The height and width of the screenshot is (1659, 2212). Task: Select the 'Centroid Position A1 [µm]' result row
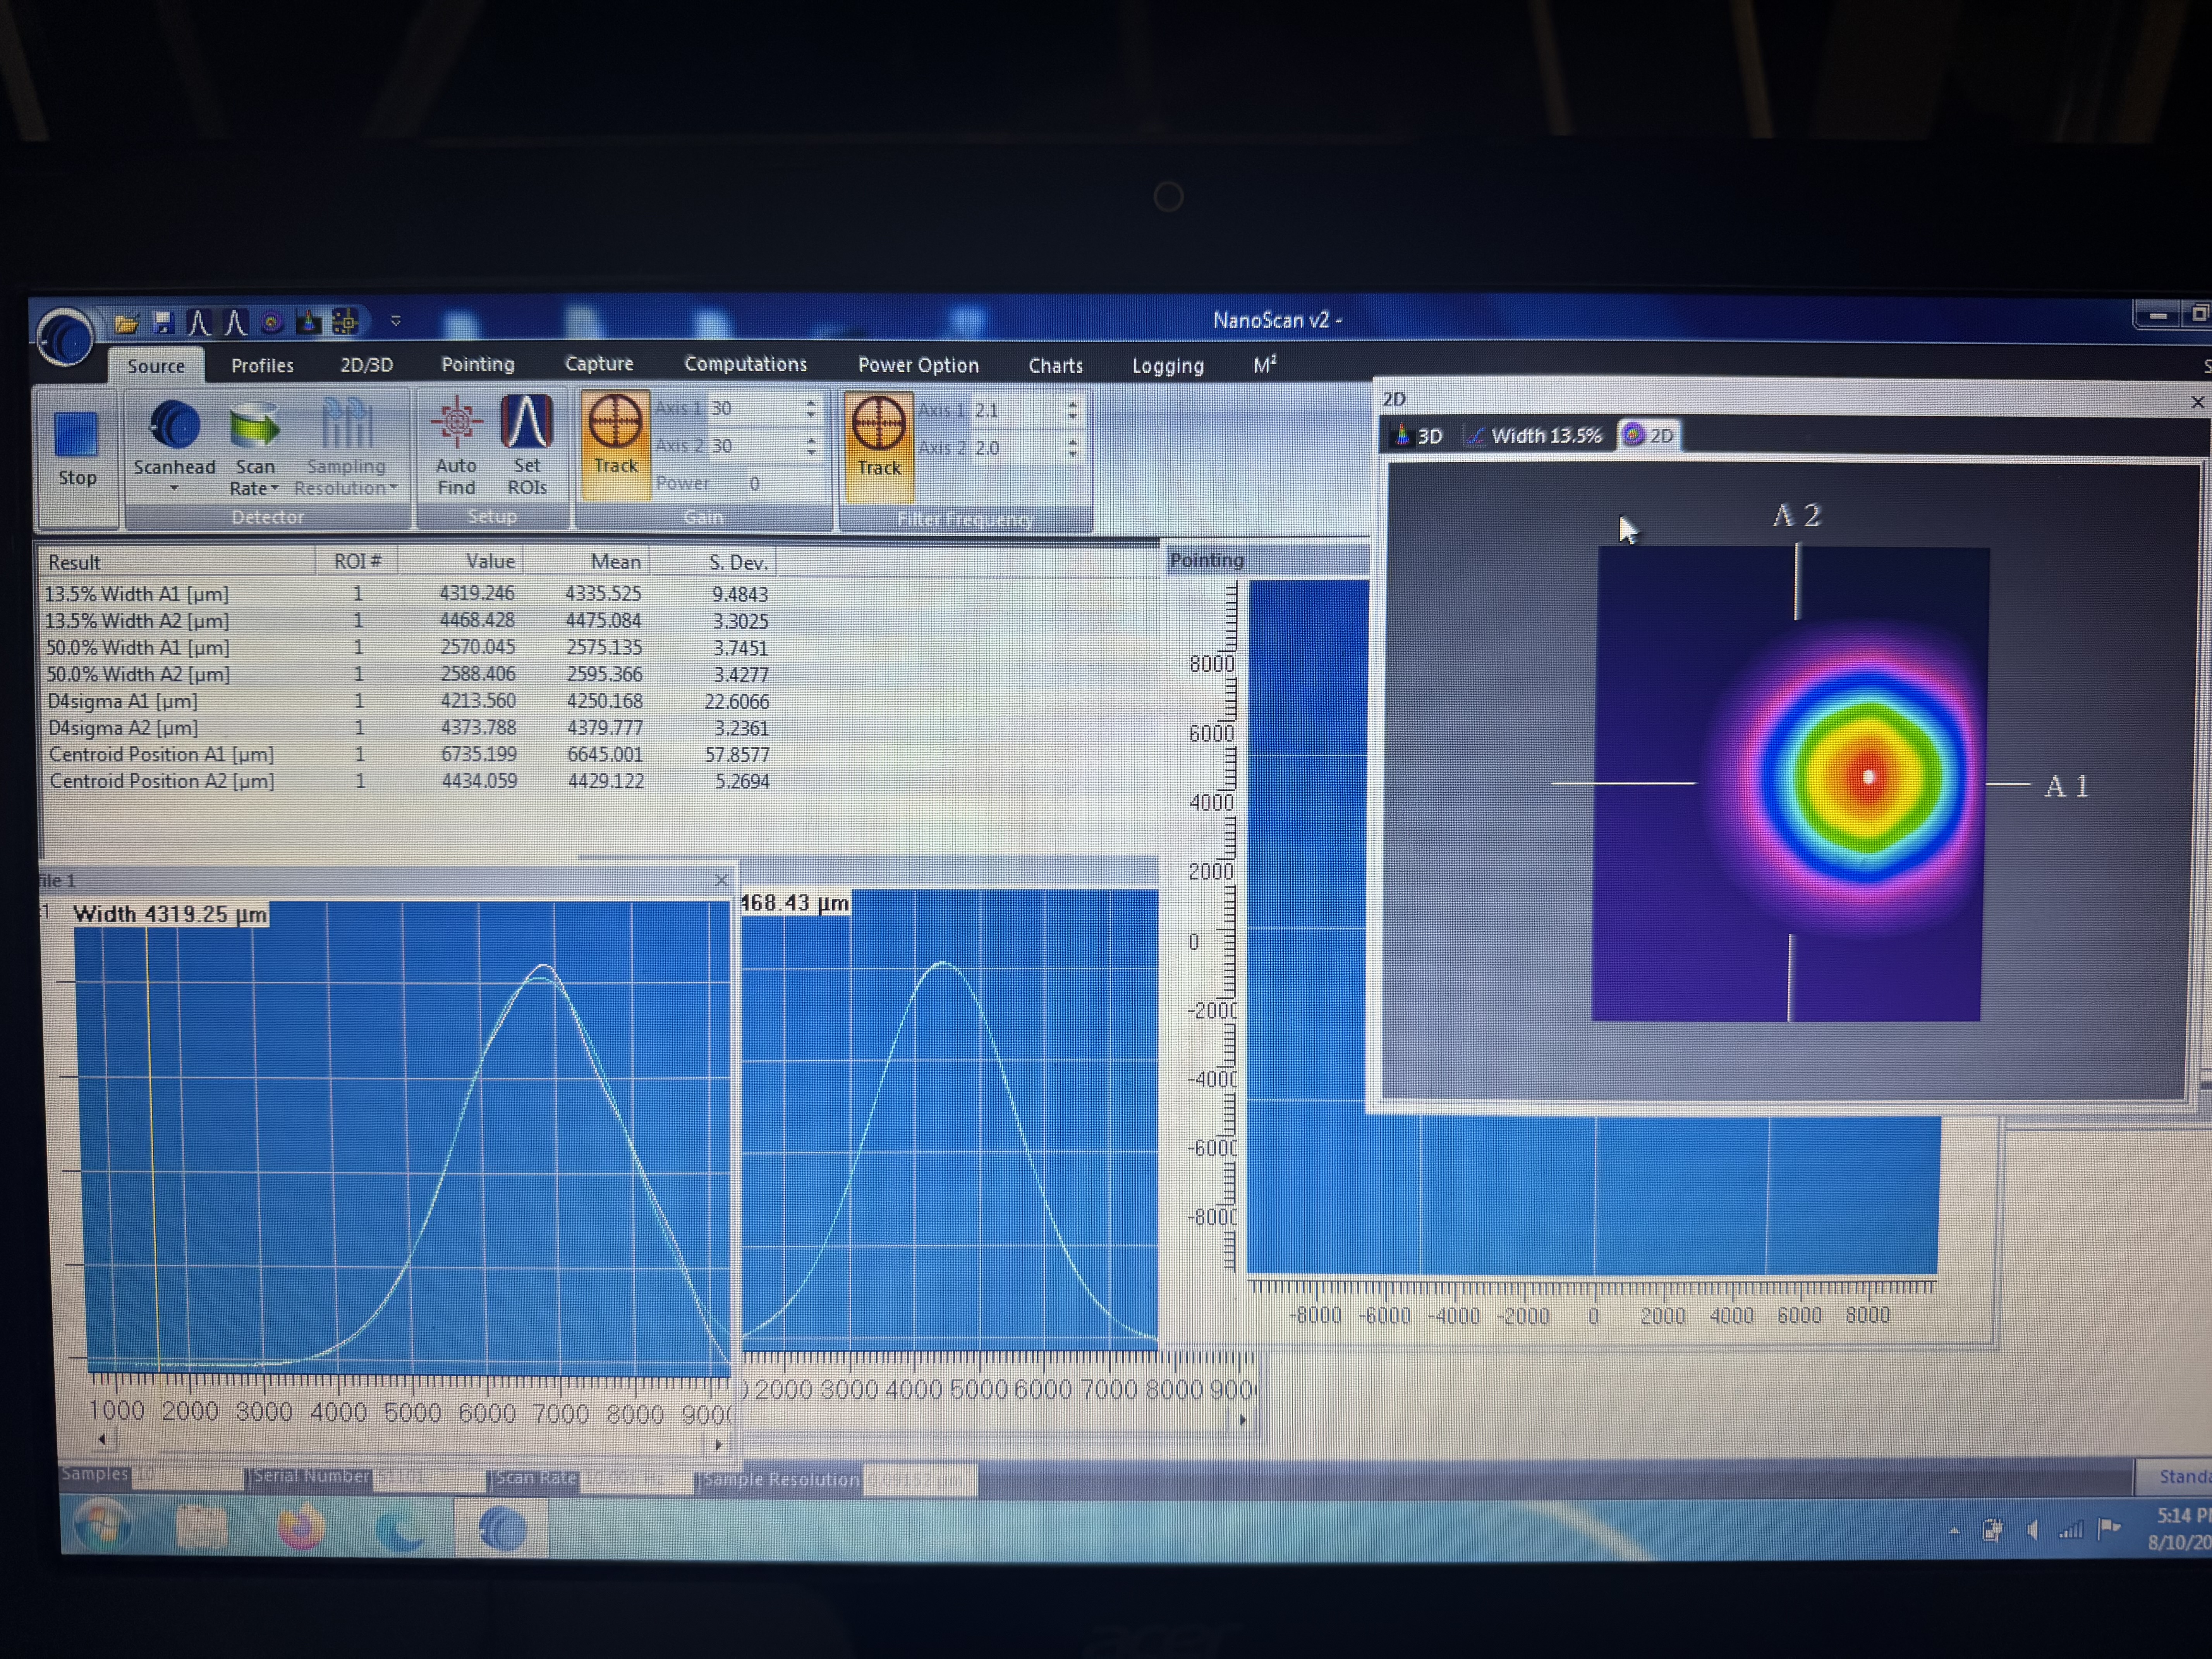409,755
